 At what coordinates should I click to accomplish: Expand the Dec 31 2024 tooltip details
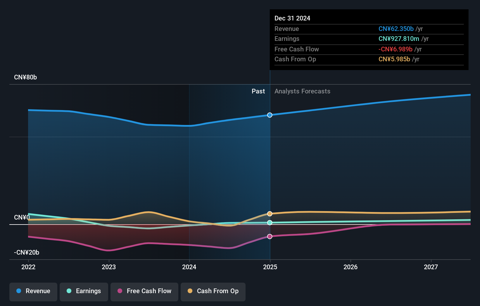point(292,18)
